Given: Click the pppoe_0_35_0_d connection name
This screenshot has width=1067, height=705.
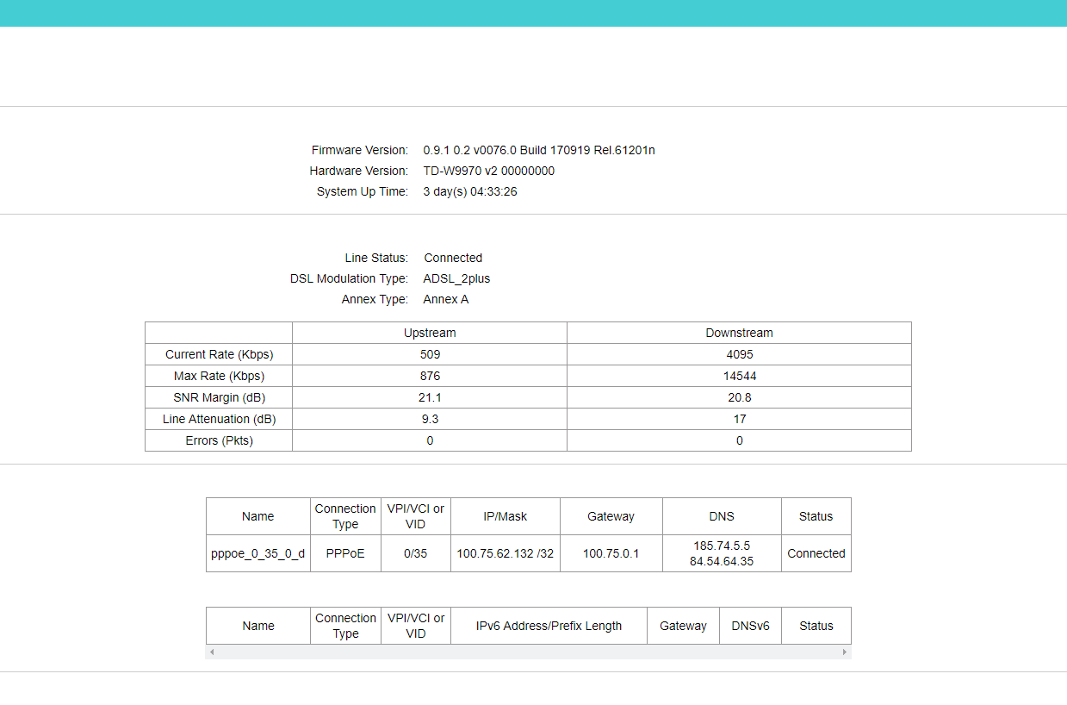Looking at the screenshot, I should (x=257, y=553).
